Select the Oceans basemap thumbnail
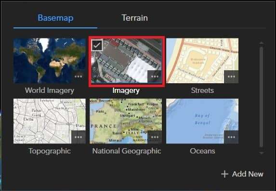Screen dimensions: 276x191 pyautogui.click(x=202, y=121)
